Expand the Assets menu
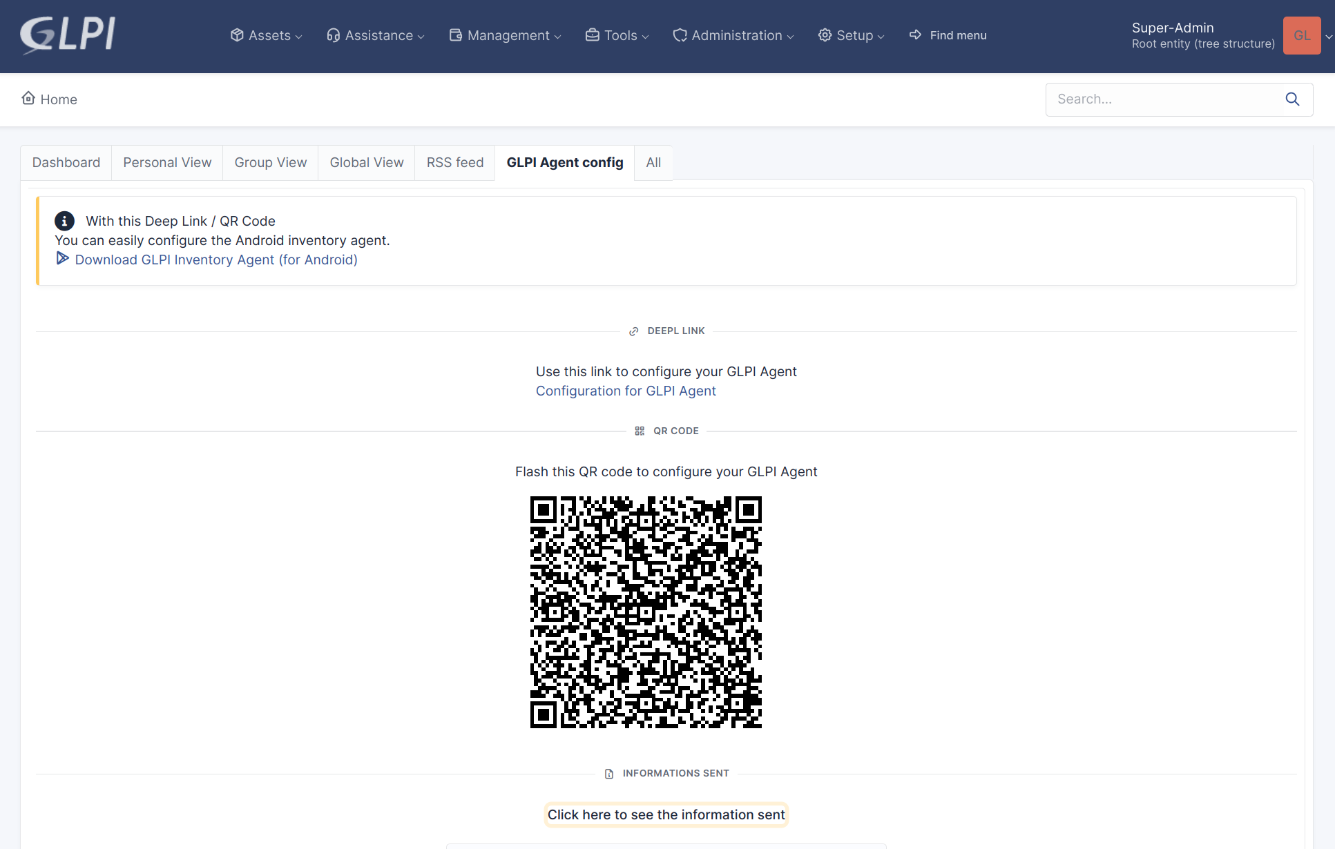This screenshot has height=849, width=1335. [x=266, y=35]
